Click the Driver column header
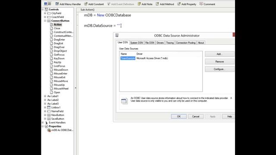 [x=139, y=54]
